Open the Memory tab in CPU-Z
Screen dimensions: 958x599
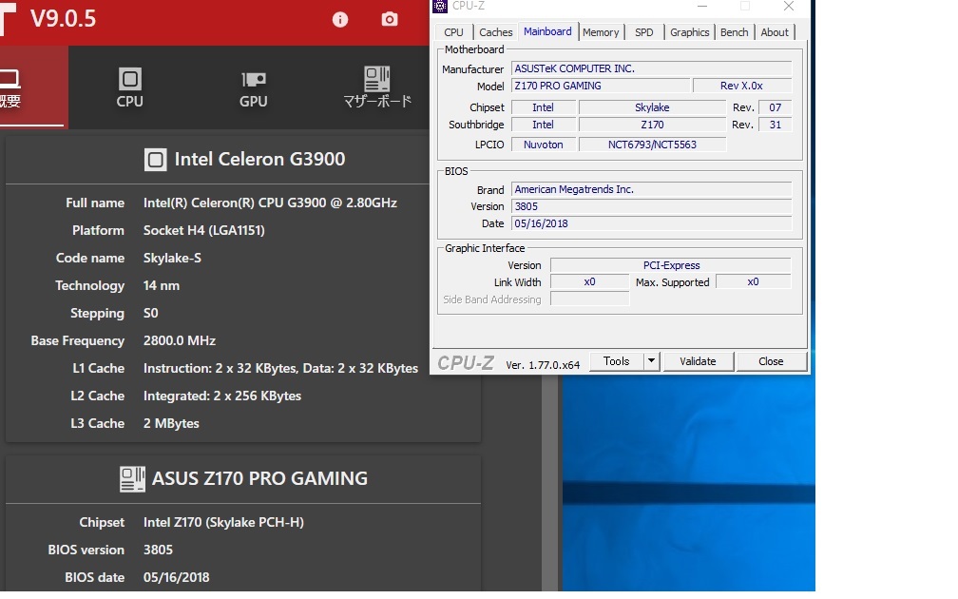pyautogui.click(x=601, y=32)
